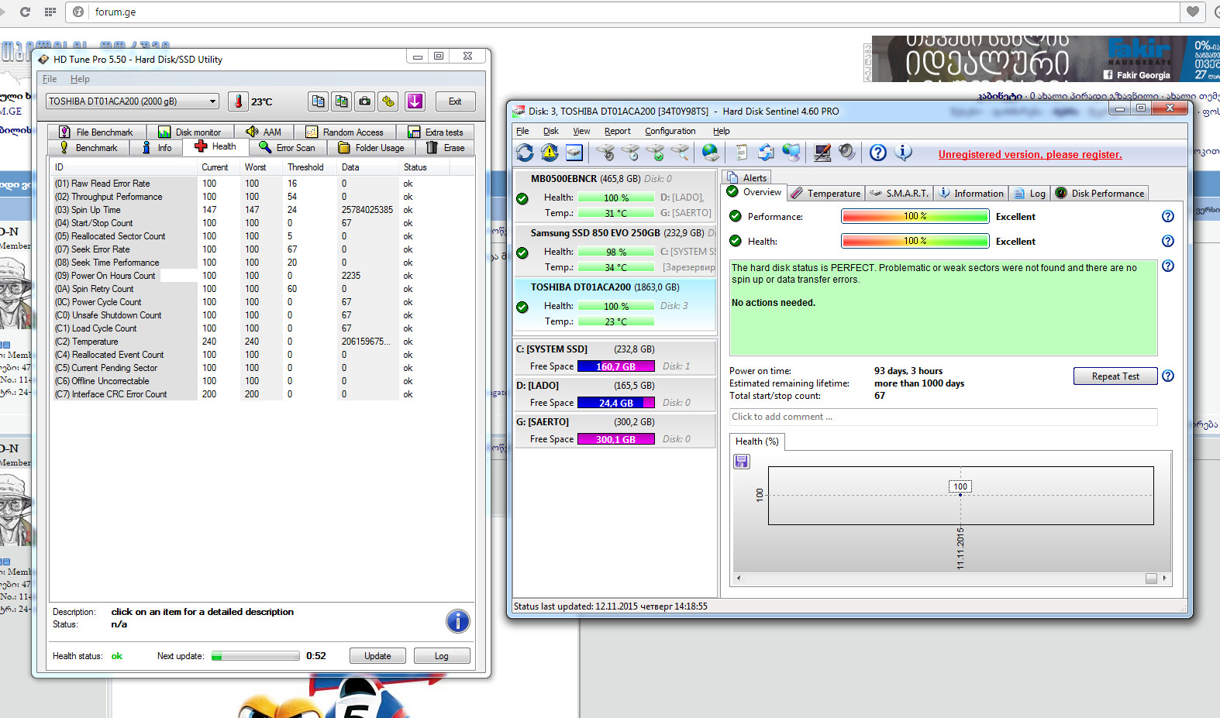Expand the TOSHIBA DT01ACA200 drive dropdown
The width and height of the screenshot is (1220, 718).
click(212, 101)
